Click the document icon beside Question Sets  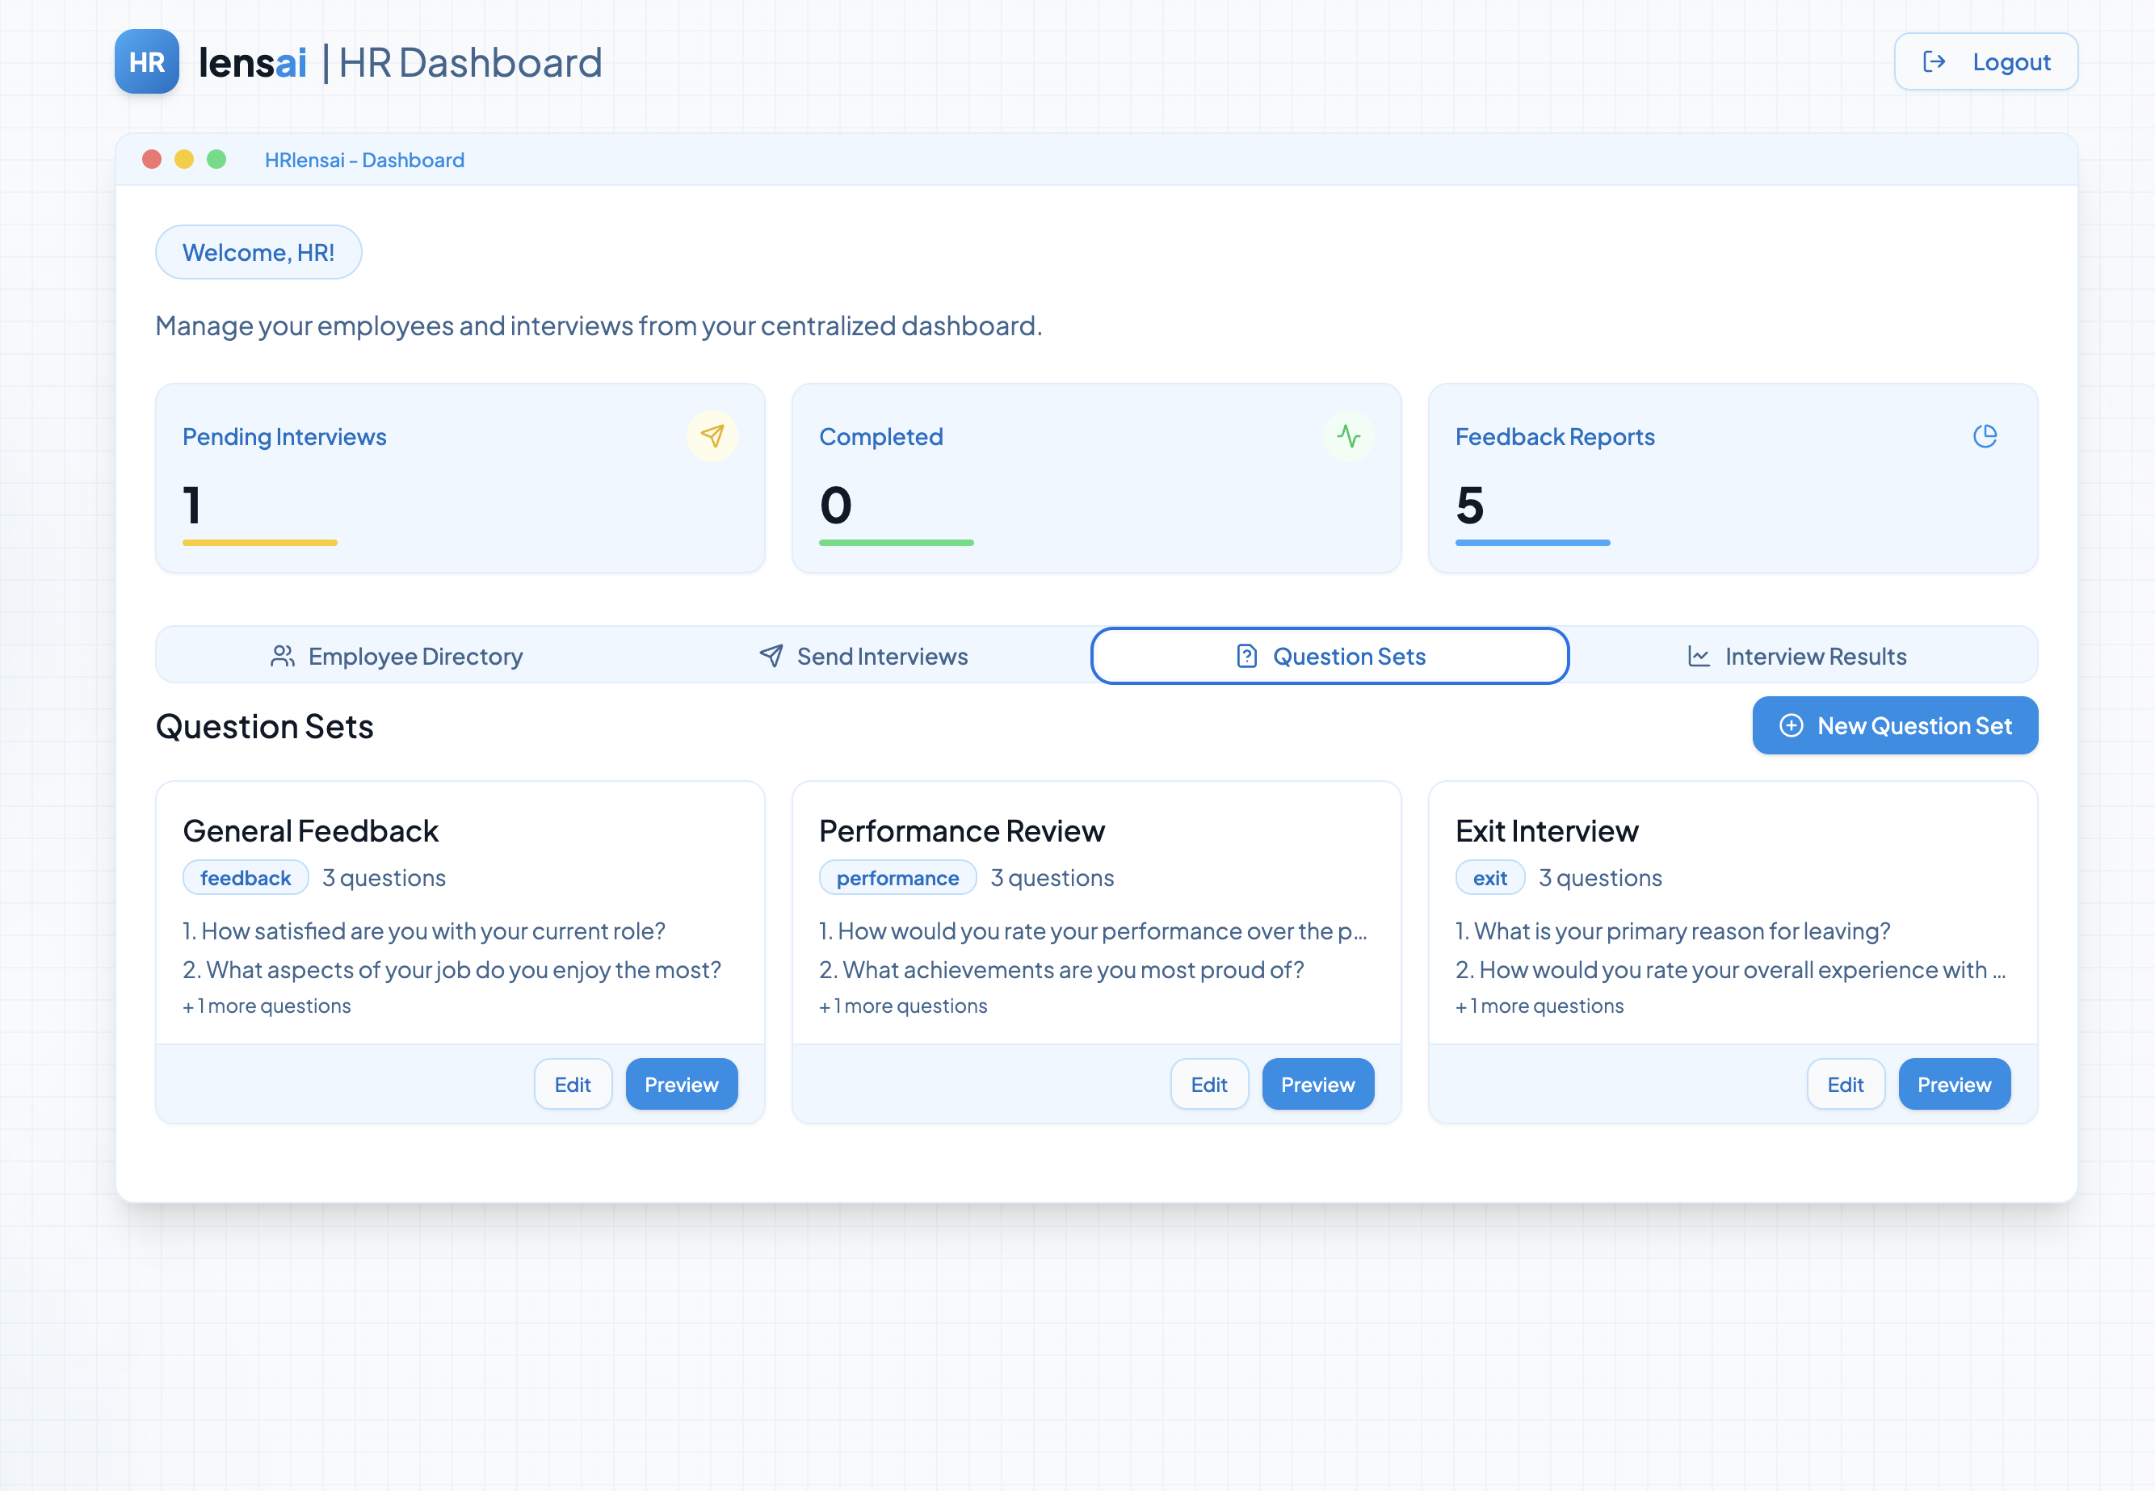(x=1246, y=656)
